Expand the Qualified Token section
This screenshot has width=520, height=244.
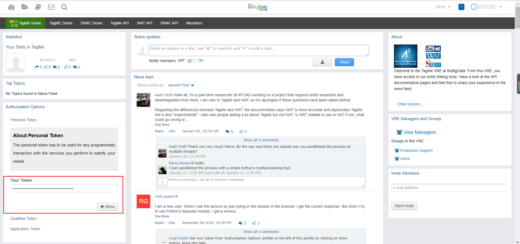tap(23, 219)
